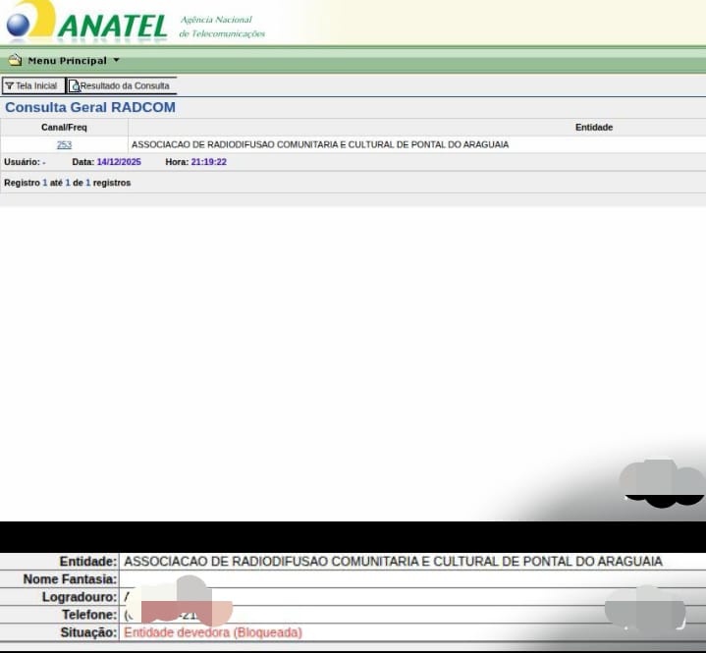Screen dimensions: 706x653
Task: Click the Entidade field in details table
Action: [x=393, y=562]
